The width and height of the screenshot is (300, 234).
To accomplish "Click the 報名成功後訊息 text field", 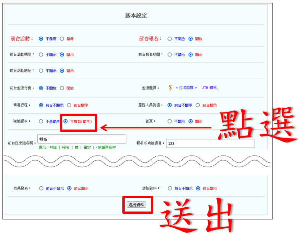I will 210,143.
